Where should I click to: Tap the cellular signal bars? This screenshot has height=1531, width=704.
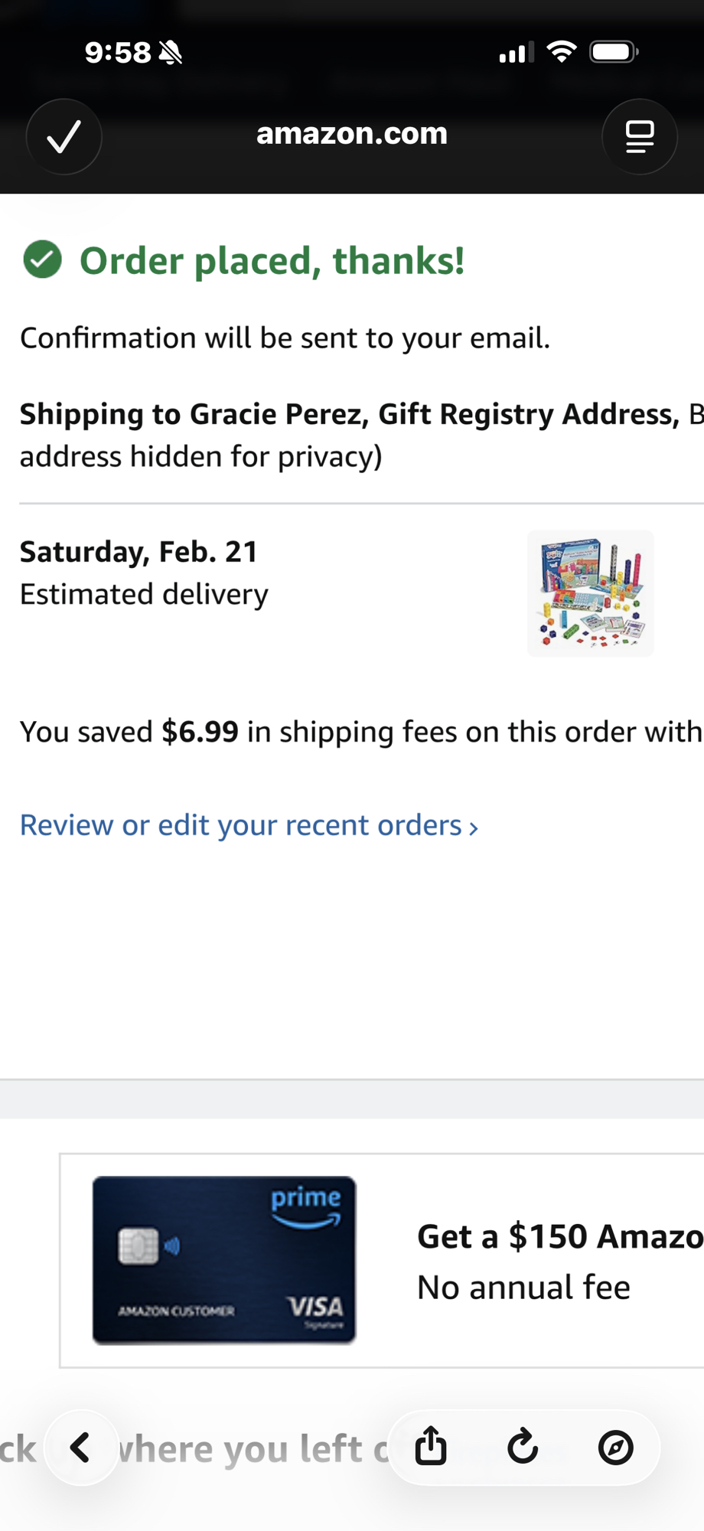[517, 54]
